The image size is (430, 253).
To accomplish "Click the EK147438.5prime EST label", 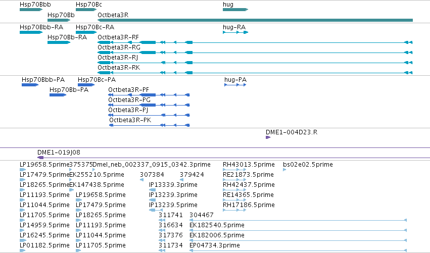I will 97,185.
